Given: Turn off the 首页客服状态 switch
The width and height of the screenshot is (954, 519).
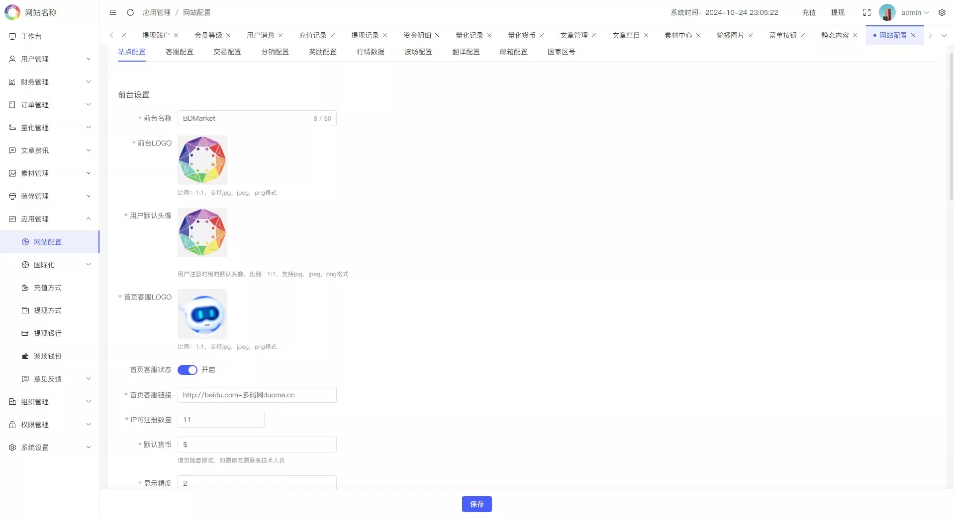Looking at the screenshot, I should tap(188, 370).
